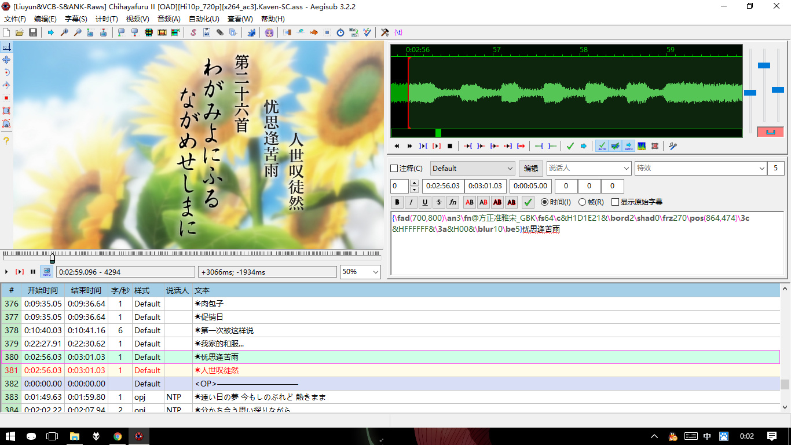This screenshot has height=445, width=791.
Task: Open the 自动化(U) menu
Action: tap(204, 19)
